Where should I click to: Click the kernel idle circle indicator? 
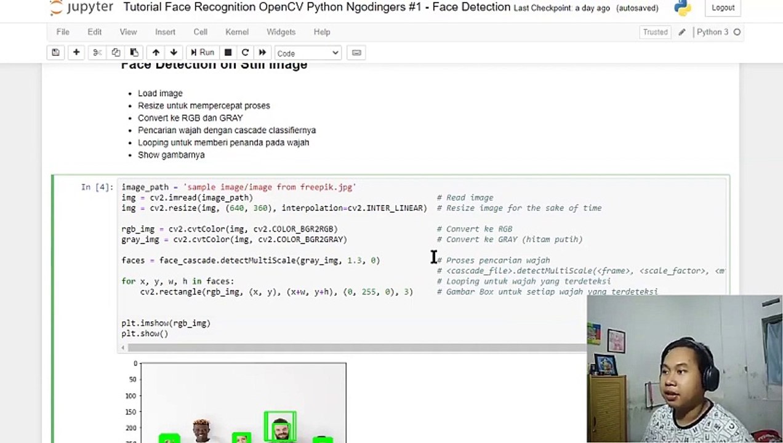[x=737, y=33]
